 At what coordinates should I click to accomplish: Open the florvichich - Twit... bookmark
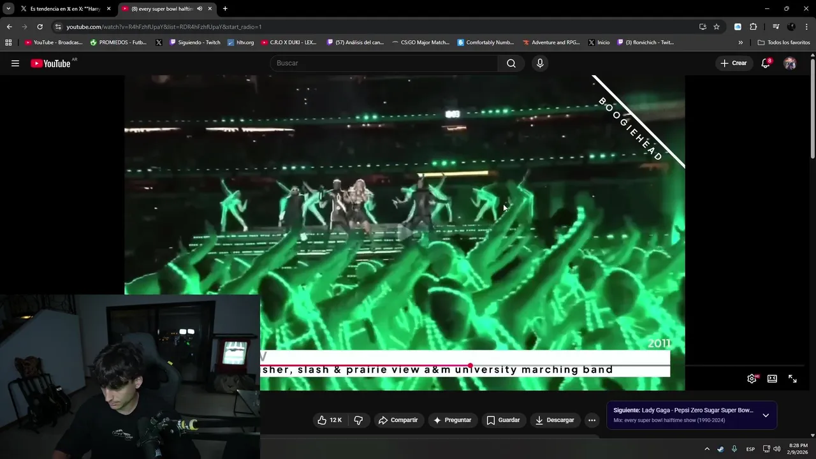[645, 43]
